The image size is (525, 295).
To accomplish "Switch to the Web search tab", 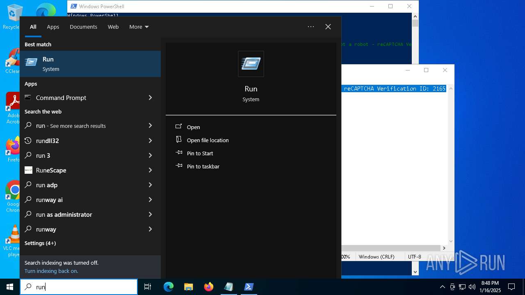I will point(113,27).
